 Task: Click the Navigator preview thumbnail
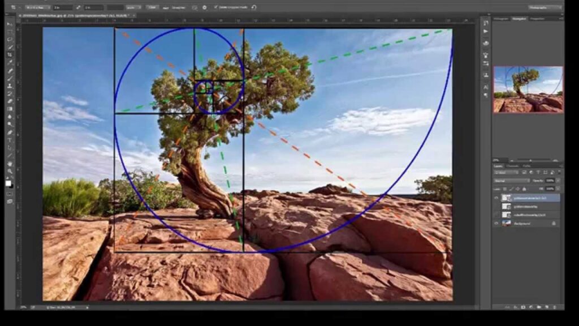pos(528,89)
